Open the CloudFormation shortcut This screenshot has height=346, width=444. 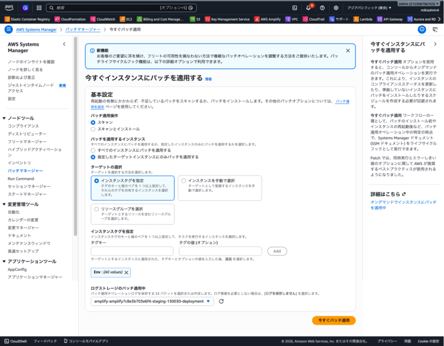click(x=70, y=19)
